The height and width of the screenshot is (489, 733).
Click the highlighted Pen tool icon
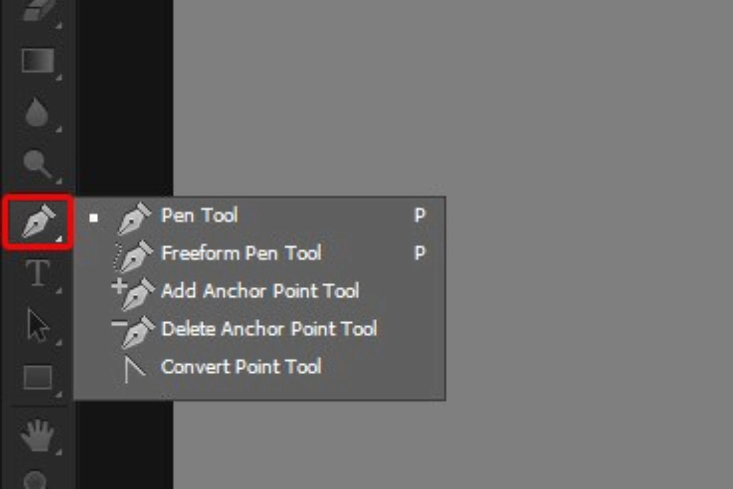coord(38,222)
